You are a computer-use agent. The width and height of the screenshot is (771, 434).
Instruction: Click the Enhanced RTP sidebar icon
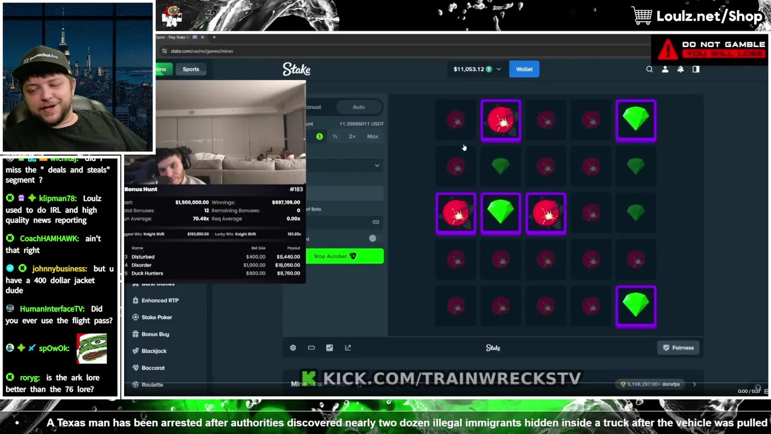136,300
